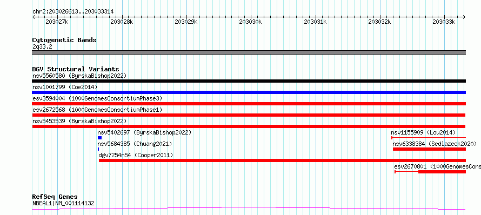The width and height of the screenshot is (481, 215).
Task: Click the blue nsv1001799 variant bar
Action: [x=249, y=92]
